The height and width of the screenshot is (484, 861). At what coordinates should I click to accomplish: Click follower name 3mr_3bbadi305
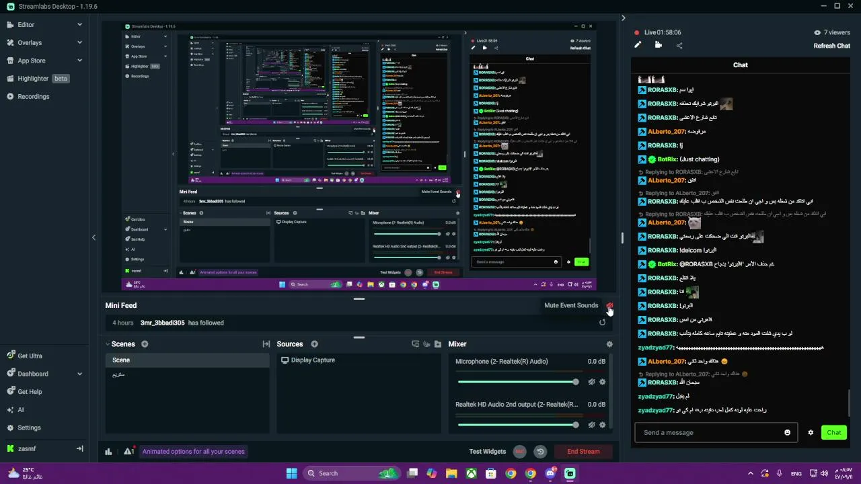(162, 323)
